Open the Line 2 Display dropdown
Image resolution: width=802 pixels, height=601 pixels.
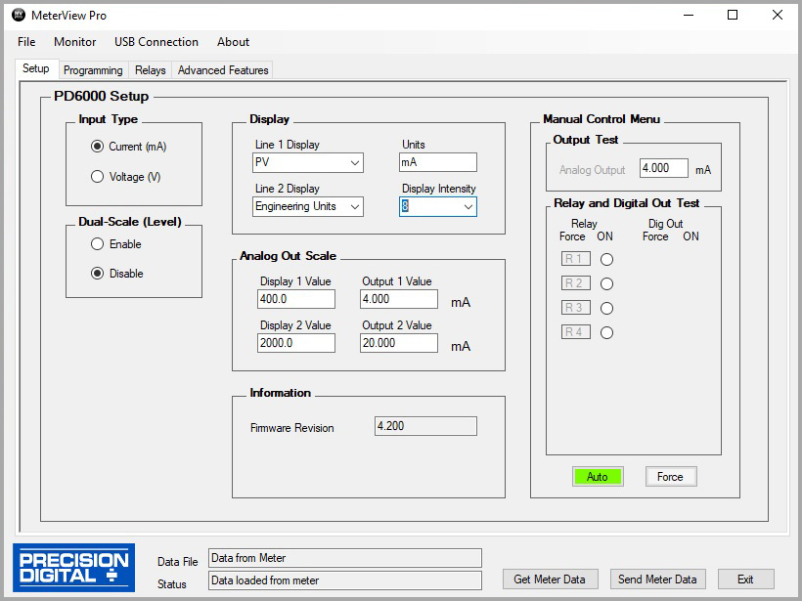308,206
